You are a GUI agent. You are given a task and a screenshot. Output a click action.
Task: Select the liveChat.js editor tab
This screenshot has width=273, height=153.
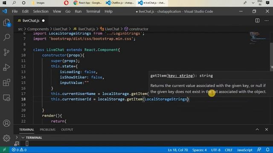31,21
